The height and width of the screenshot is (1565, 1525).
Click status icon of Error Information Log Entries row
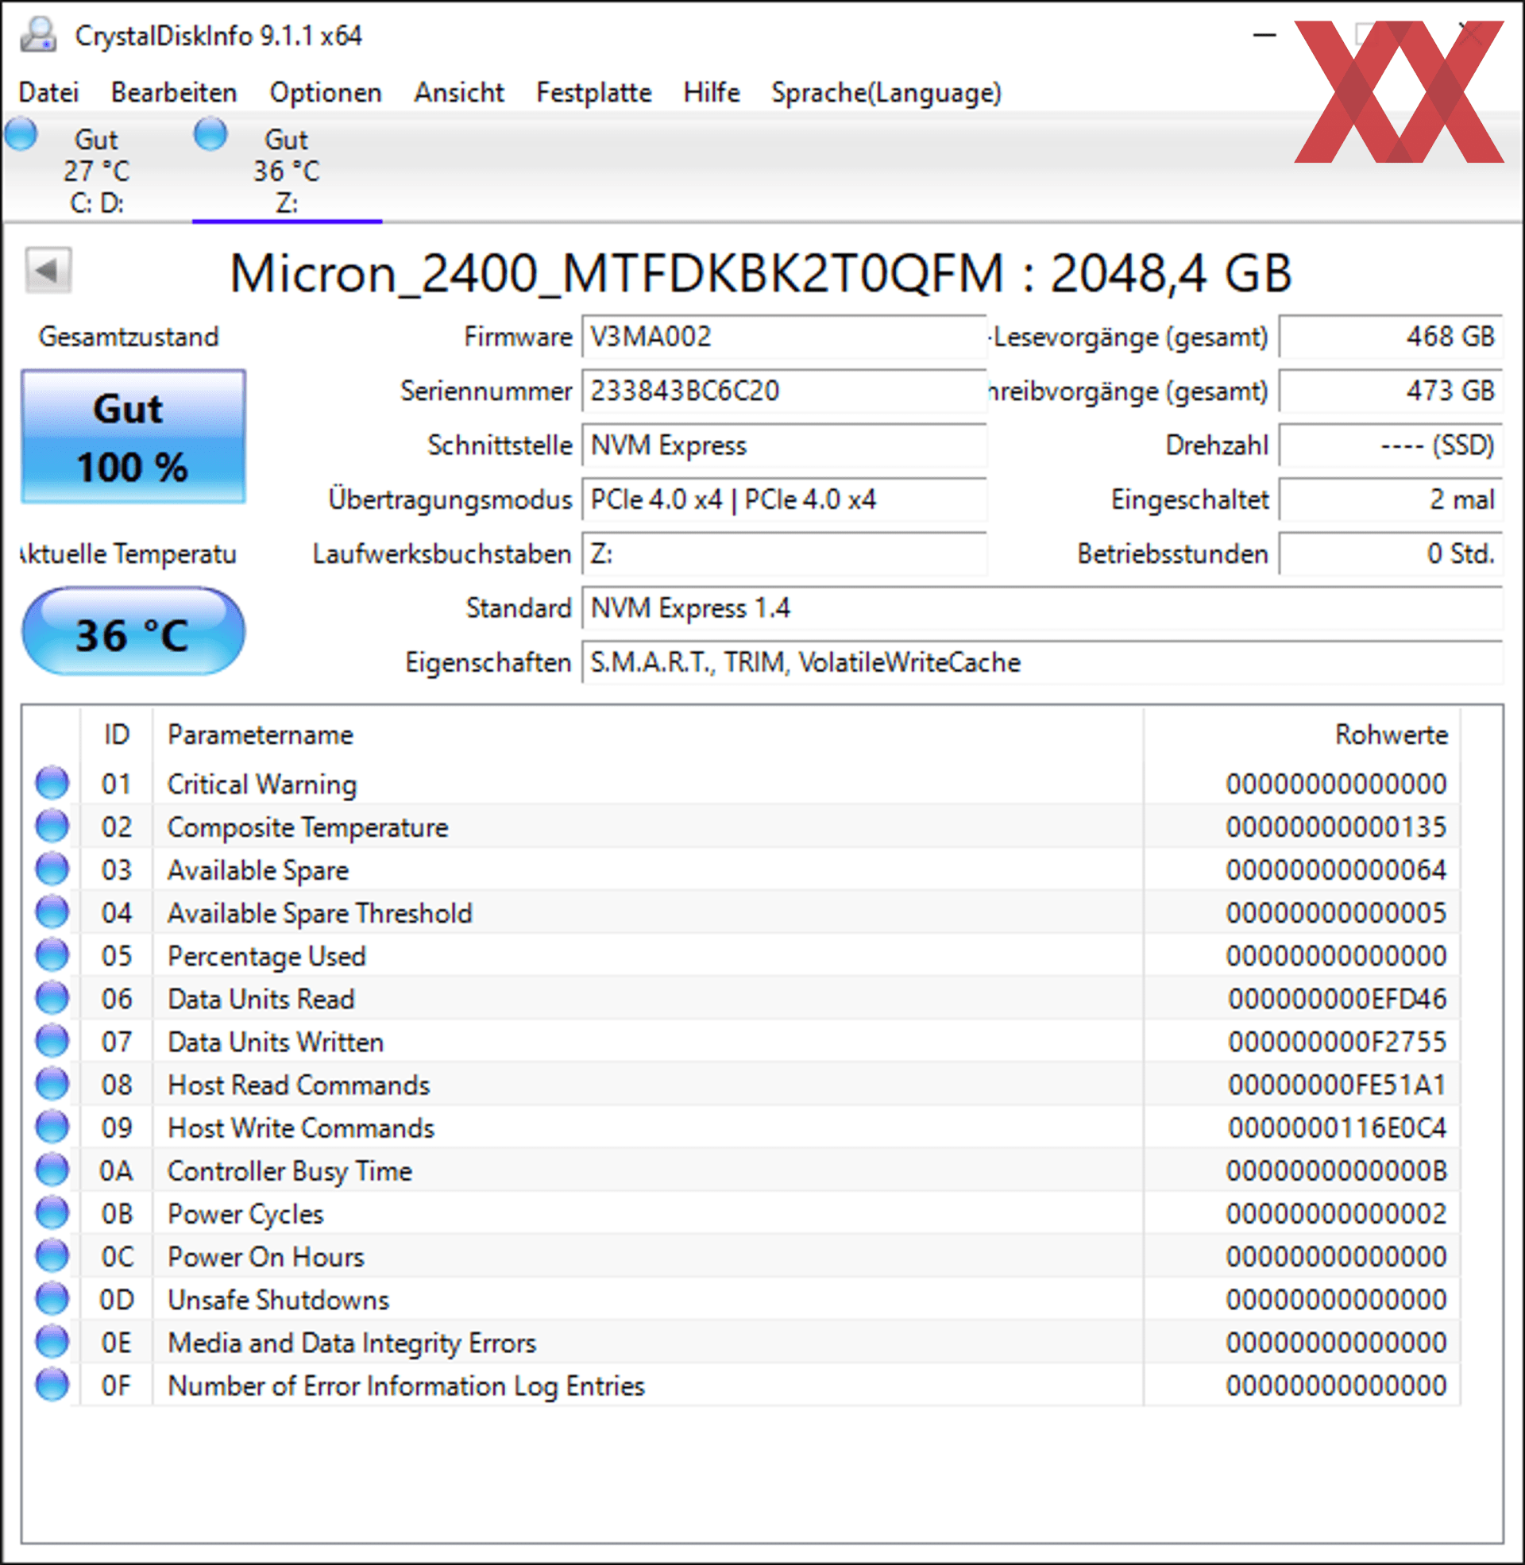click(52, 1386)
